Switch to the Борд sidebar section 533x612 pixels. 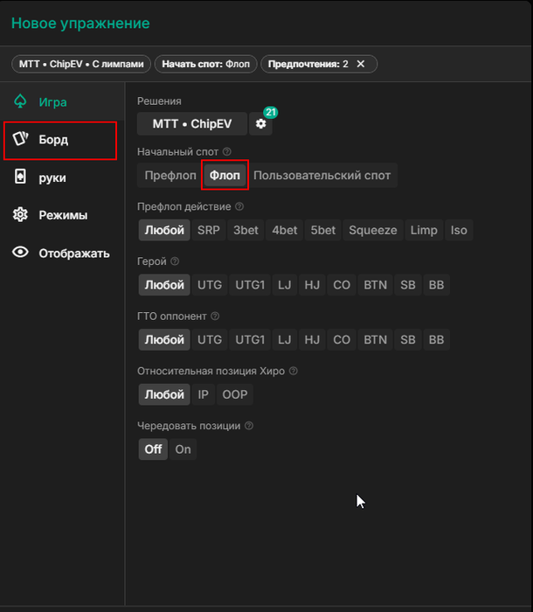[x=60, y=140]
